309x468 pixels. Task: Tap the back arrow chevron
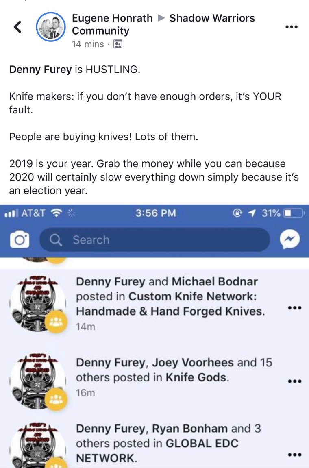click(x=17, y=27)
